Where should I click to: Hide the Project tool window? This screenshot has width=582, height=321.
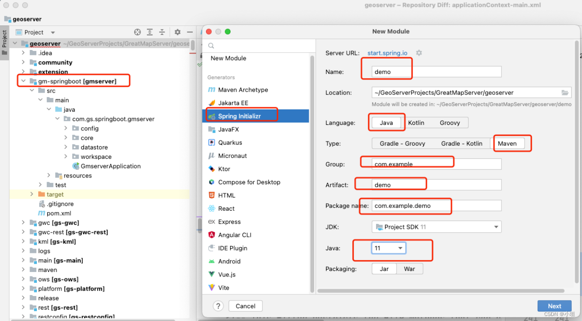(190, 32)
